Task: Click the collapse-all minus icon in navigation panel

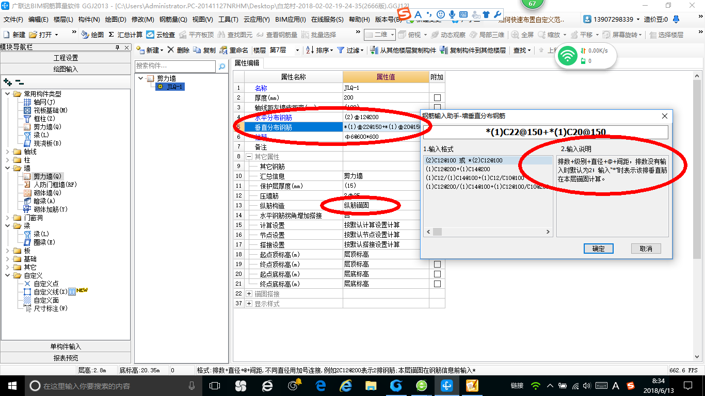Action: (x=19, y=82)
